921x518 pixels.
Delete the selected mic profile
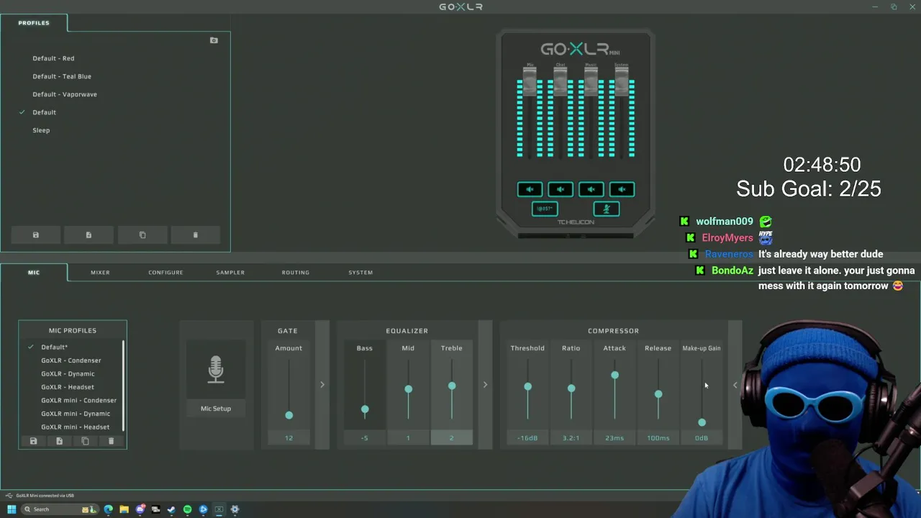pos(111,441)
